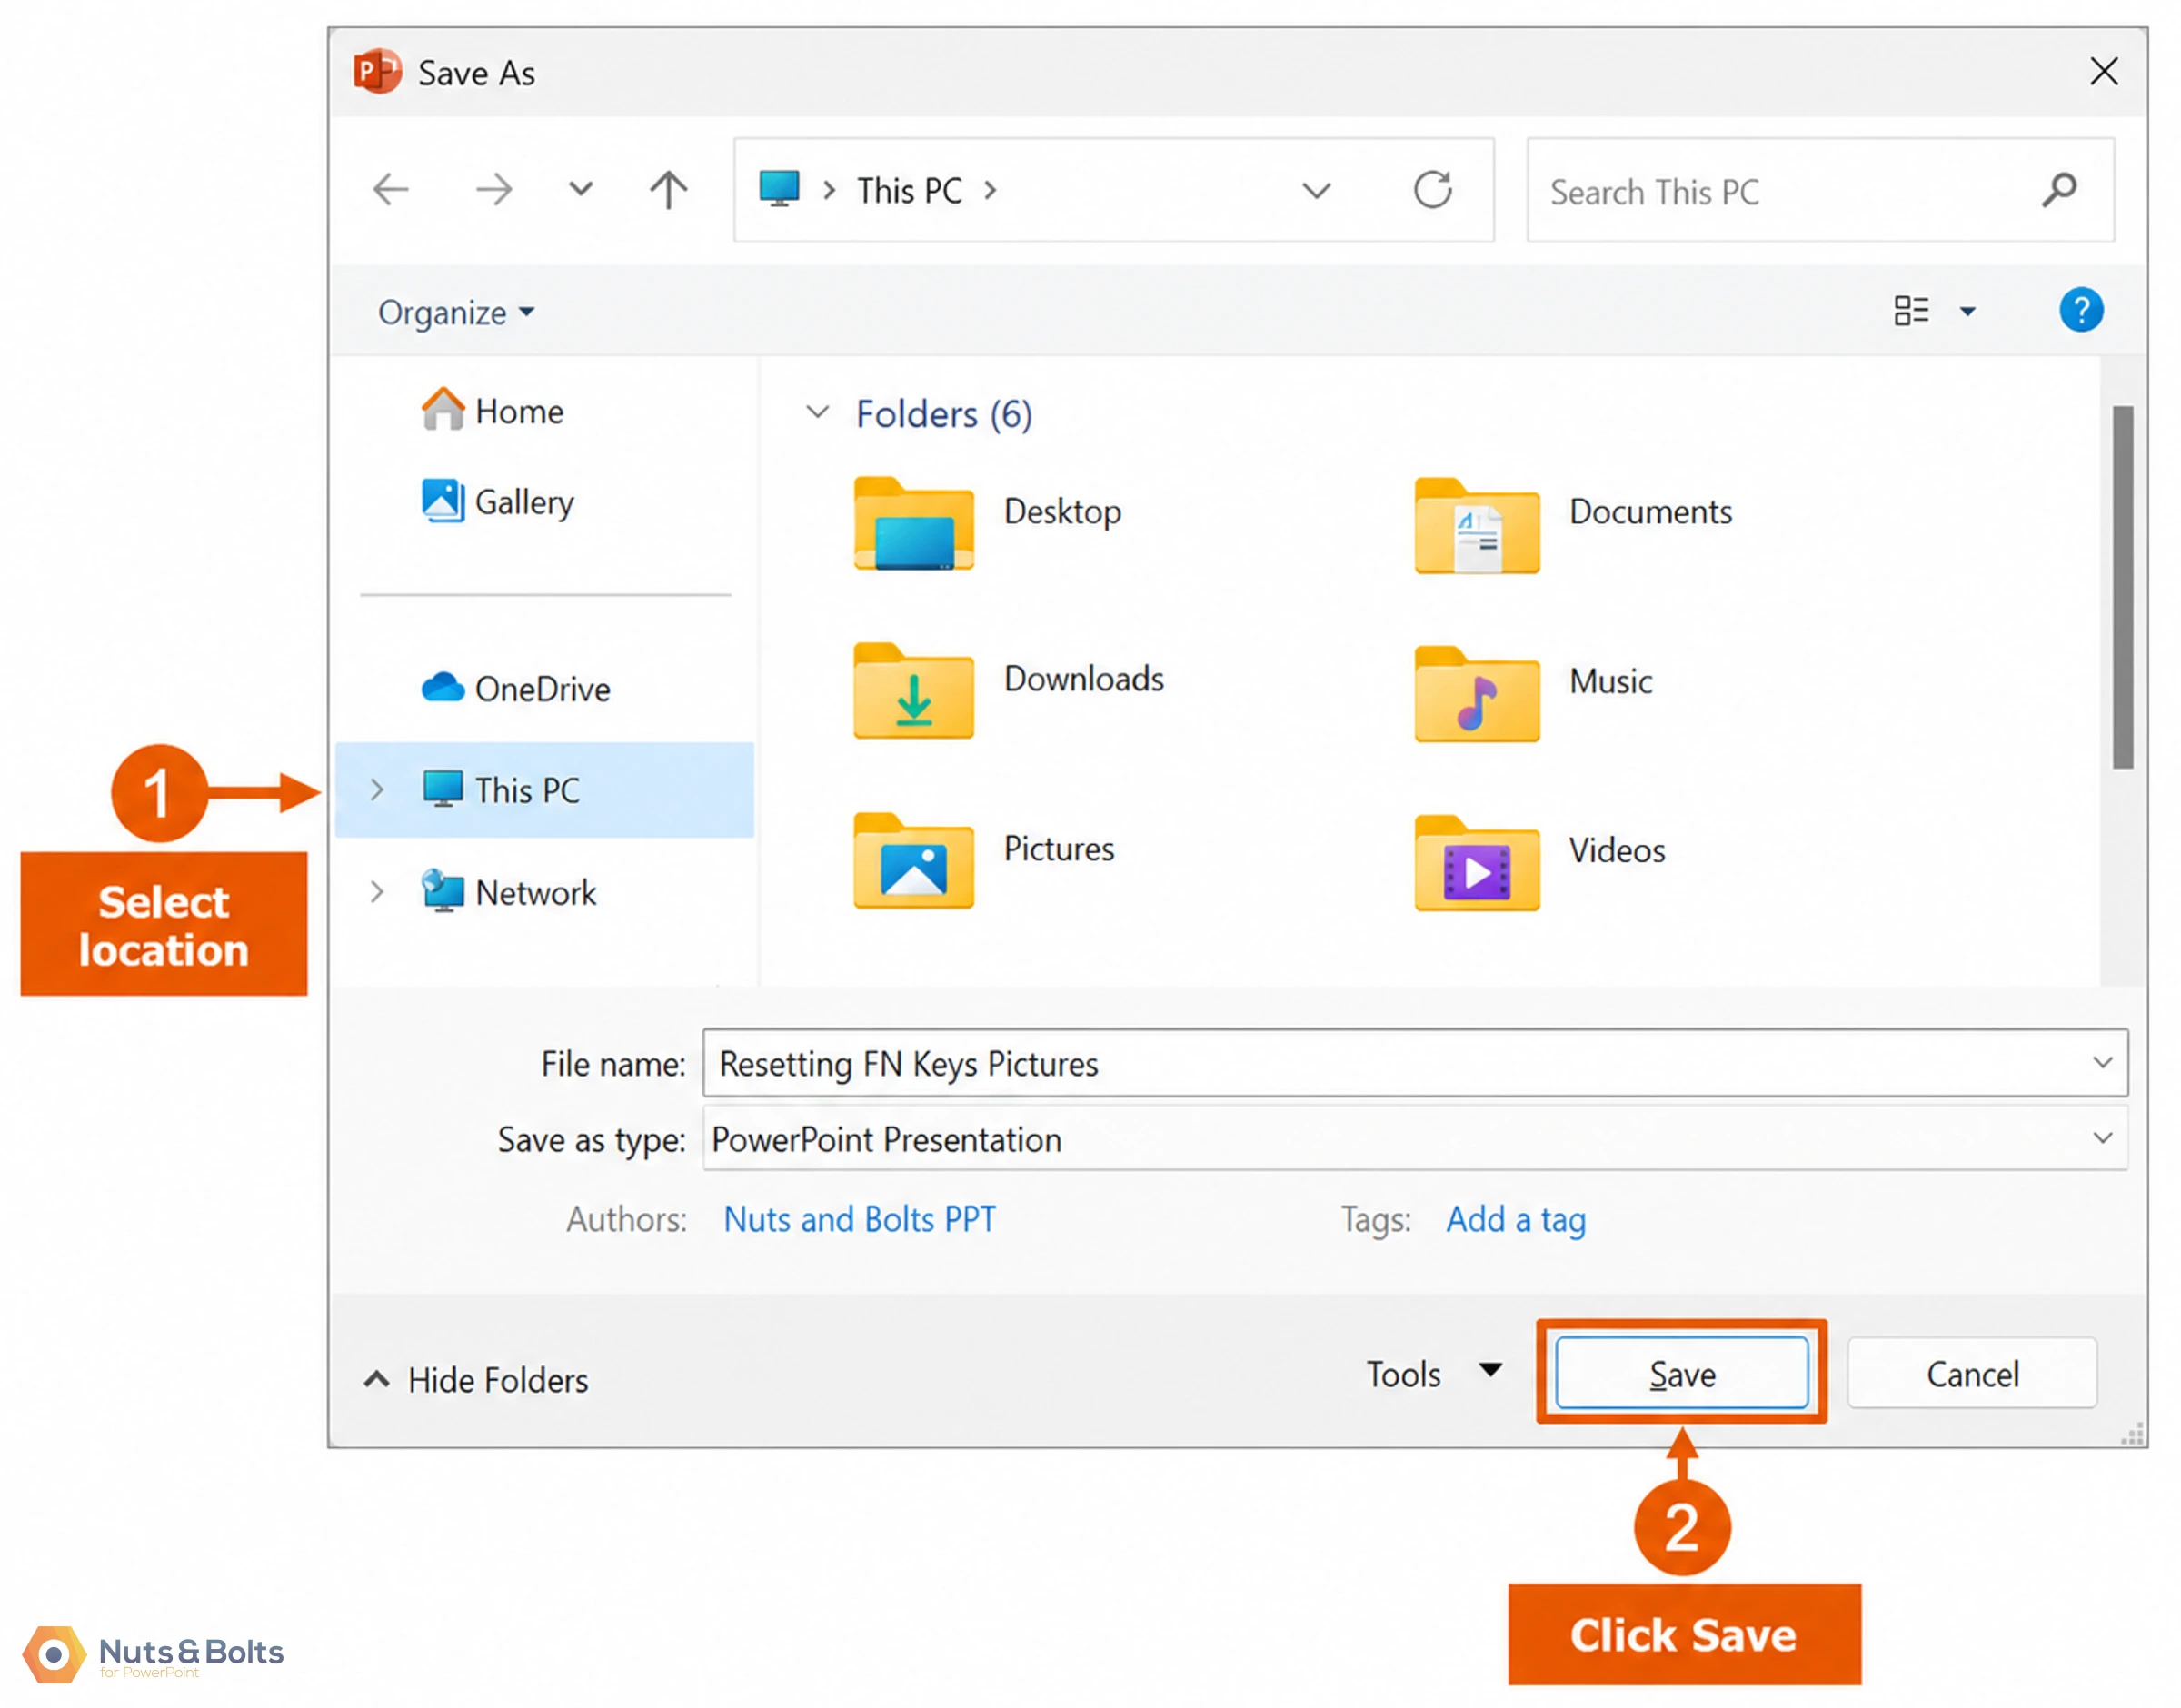
Task: Change the view layout icon
Action: 1910,310
